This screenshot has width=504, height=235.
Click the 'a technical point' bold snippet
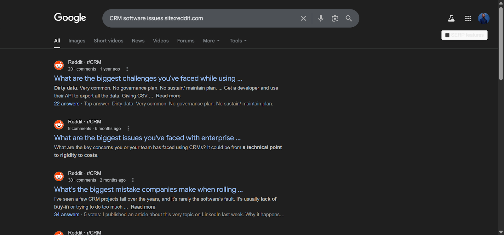[262, 147]
